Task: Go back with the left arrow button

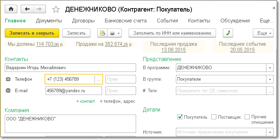Action: pyautogui.click(x=27, y=9)
